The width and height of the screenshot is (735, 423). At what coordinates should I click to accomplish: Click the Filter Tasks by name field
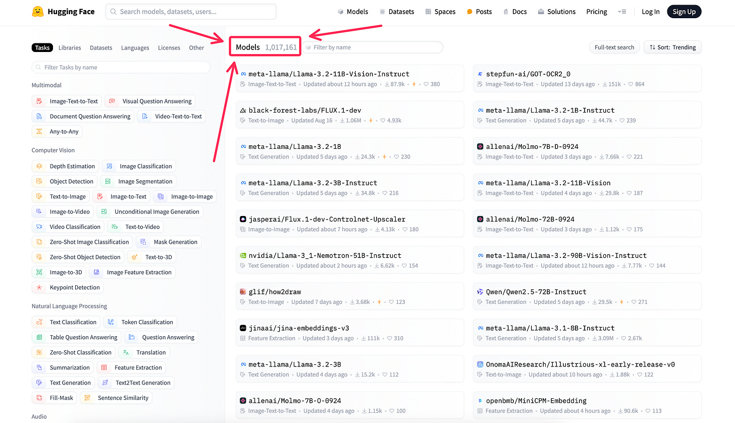tap(121, 67)
